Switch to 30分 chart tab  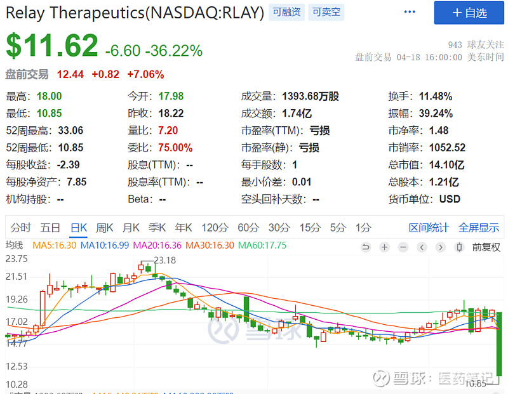click(279, 228)
